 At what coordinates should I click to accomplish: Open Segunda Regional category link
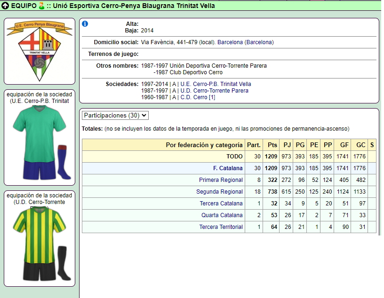219,192
